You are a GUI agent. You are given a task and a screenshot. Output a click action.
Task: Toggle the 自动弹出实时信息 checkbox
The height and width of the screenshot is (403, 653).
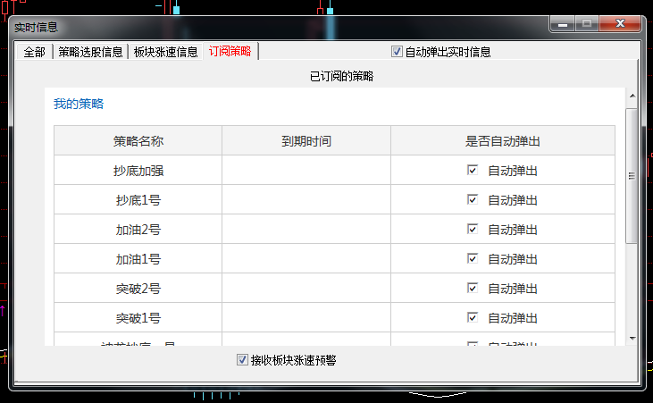pyautogui.click(x=398, y=52)
